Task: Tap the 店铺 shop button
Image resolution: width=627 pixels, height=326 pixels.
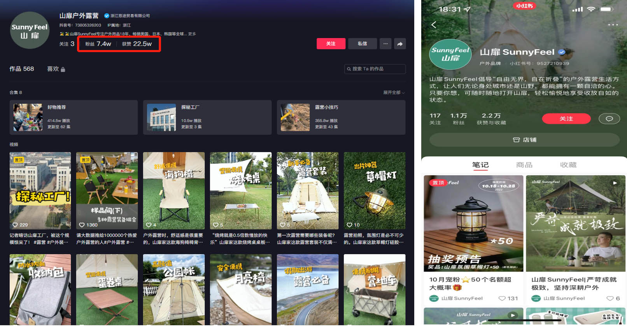Action: pos(524,140)
